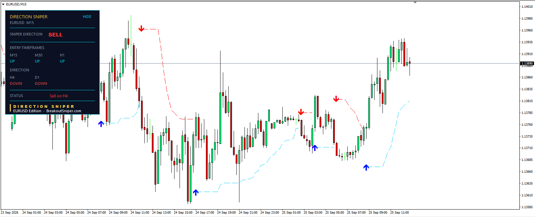Click the '25 Sep 11:00' time axis label
This screenshot has width=535, height=217.
(399, 213)
